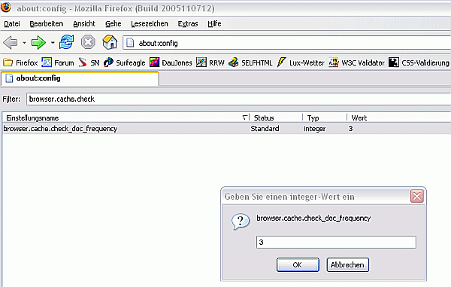The image size is (451, 287).
Task: Open the SELFHTML bookmark
Action: (x=250, y=63)
